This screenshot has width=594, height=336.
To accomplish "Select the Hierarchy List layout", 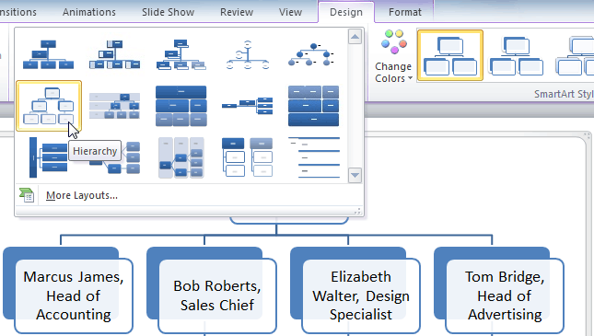I will (x=248, y=157).
